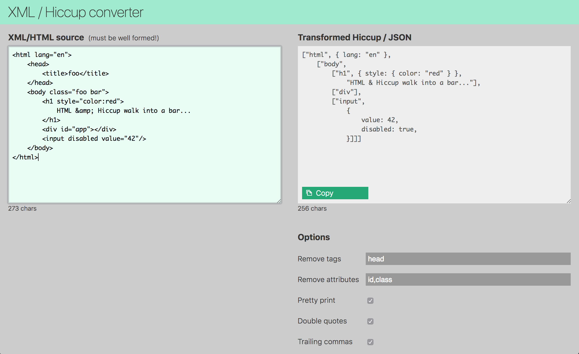Click the Pretty print option label
The height and width of the screenshot is (354, 579).
tap(316, 300)
